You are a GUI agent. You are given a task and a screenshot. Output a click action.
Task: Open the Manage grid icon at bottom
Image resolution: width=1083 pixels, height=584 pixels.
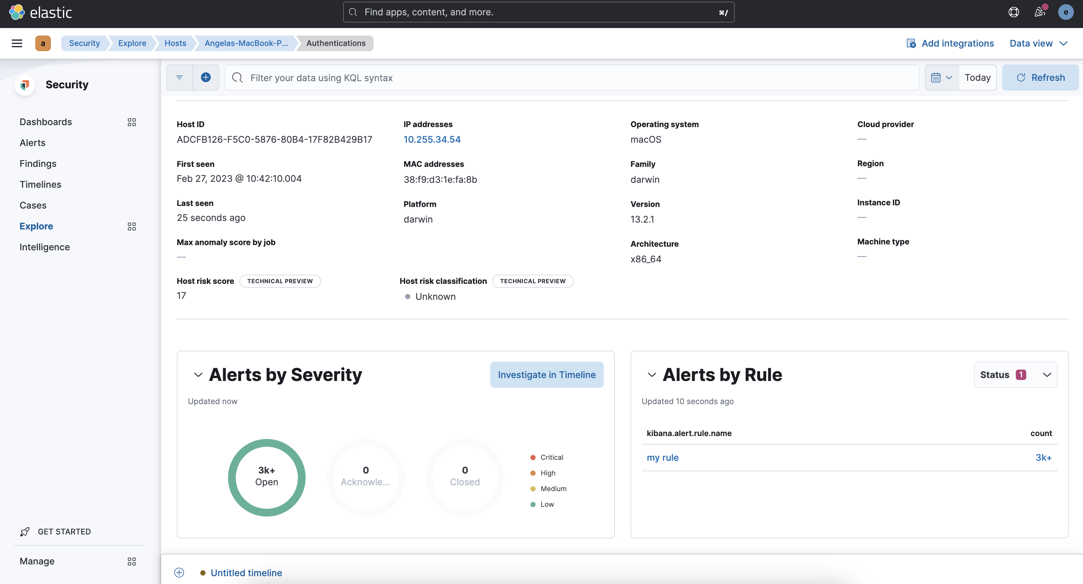(x=131, y=561)
